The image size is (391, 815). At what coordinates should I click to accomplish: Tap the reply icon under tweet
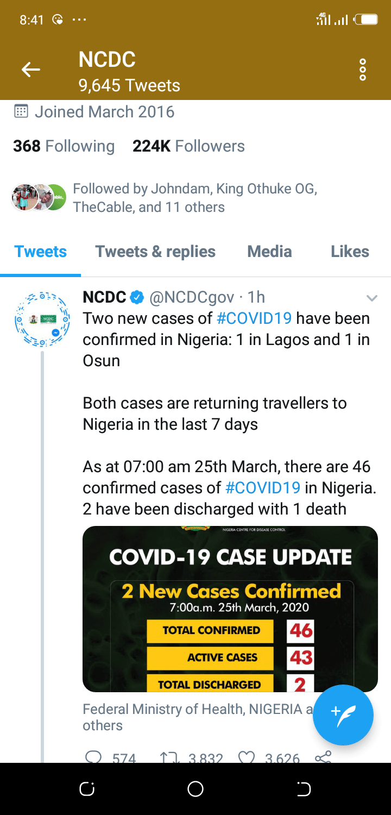[94, 757]
